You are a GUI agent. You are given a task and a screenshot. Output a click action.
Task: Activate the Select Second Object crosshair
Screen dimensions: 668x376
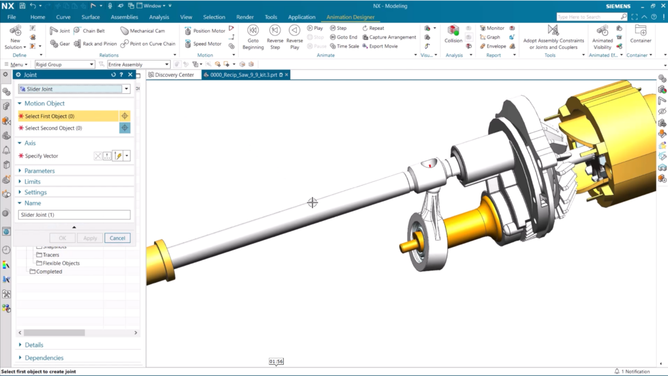click(125, 128)
